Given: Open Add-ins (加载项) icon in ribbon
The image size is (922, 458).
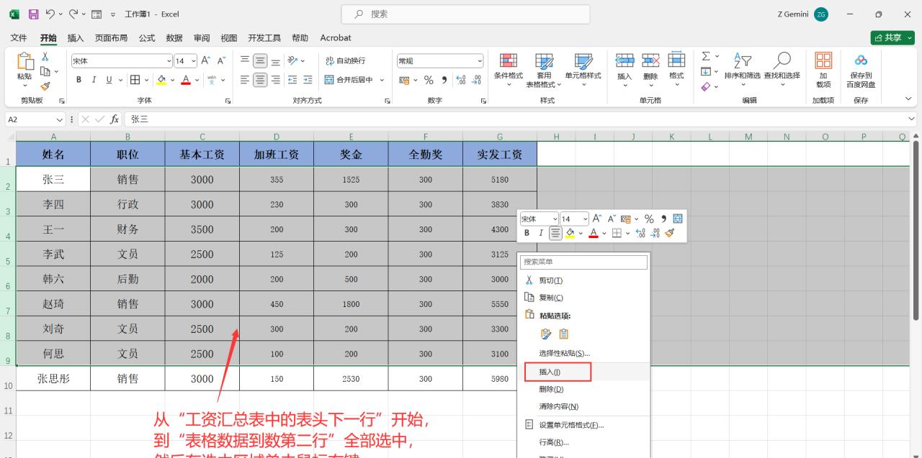Looking at the screenshot, I should tap(823, 70).
